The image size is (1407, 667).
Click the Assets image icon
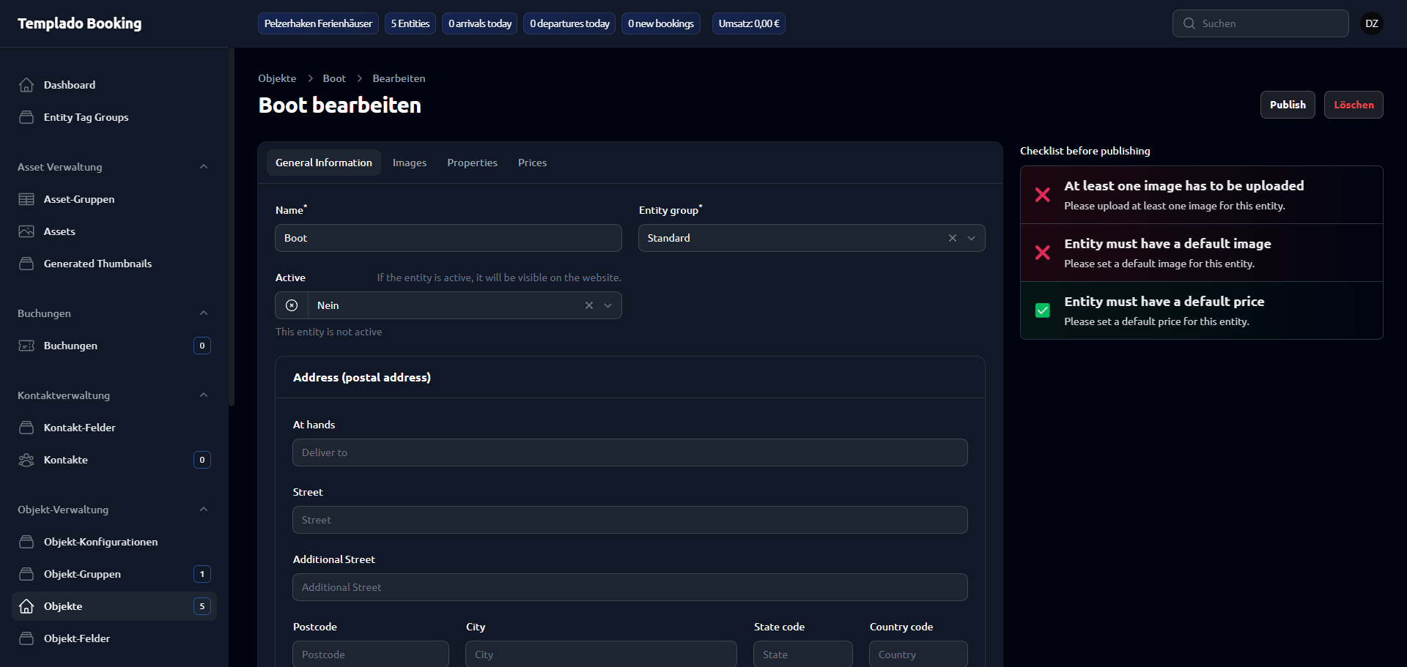[26, 231]
